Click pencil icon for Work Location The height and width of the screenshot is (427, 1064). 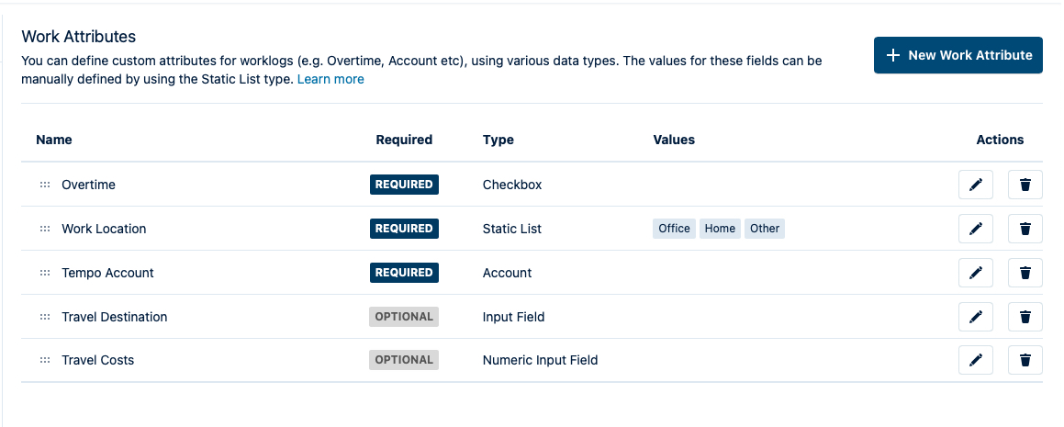975,229
